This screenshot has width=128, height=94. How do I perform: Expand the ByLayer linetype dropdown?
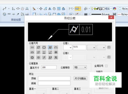[x=101, y=14]
